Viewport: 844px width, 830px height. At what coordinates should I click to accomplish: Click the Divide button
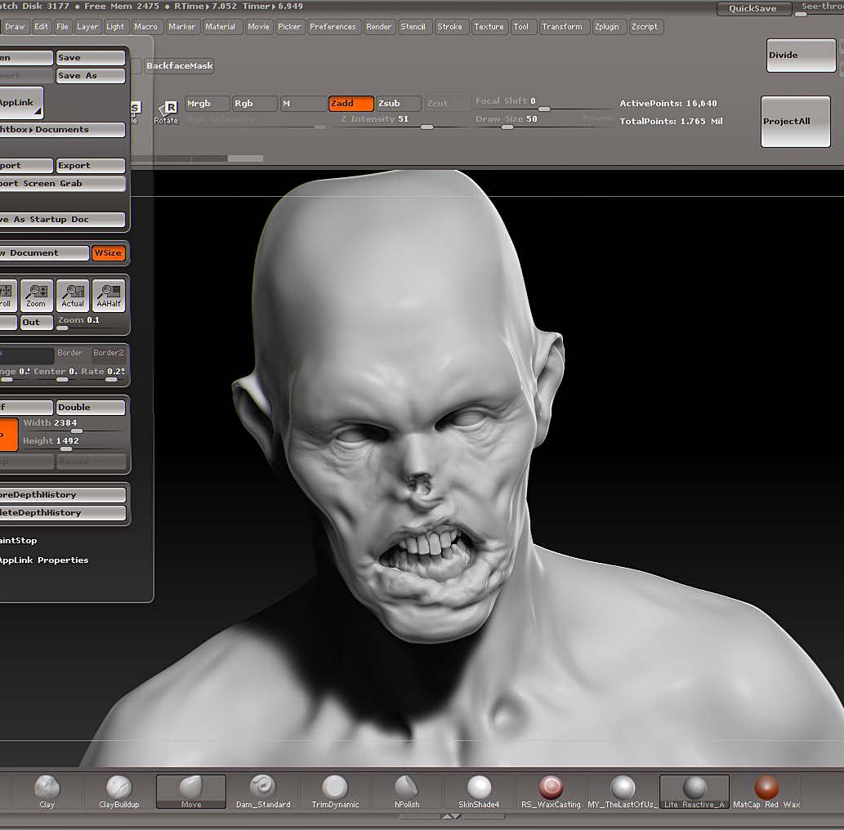click(x=800, y=55)
